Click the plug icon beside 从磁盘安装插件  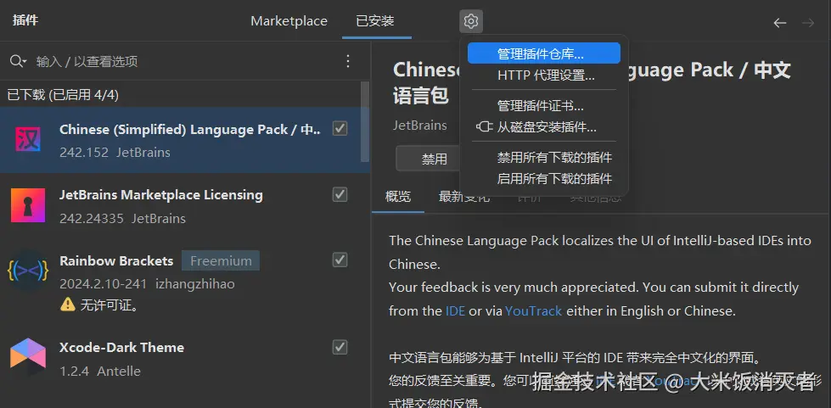(x=484, y=126)
